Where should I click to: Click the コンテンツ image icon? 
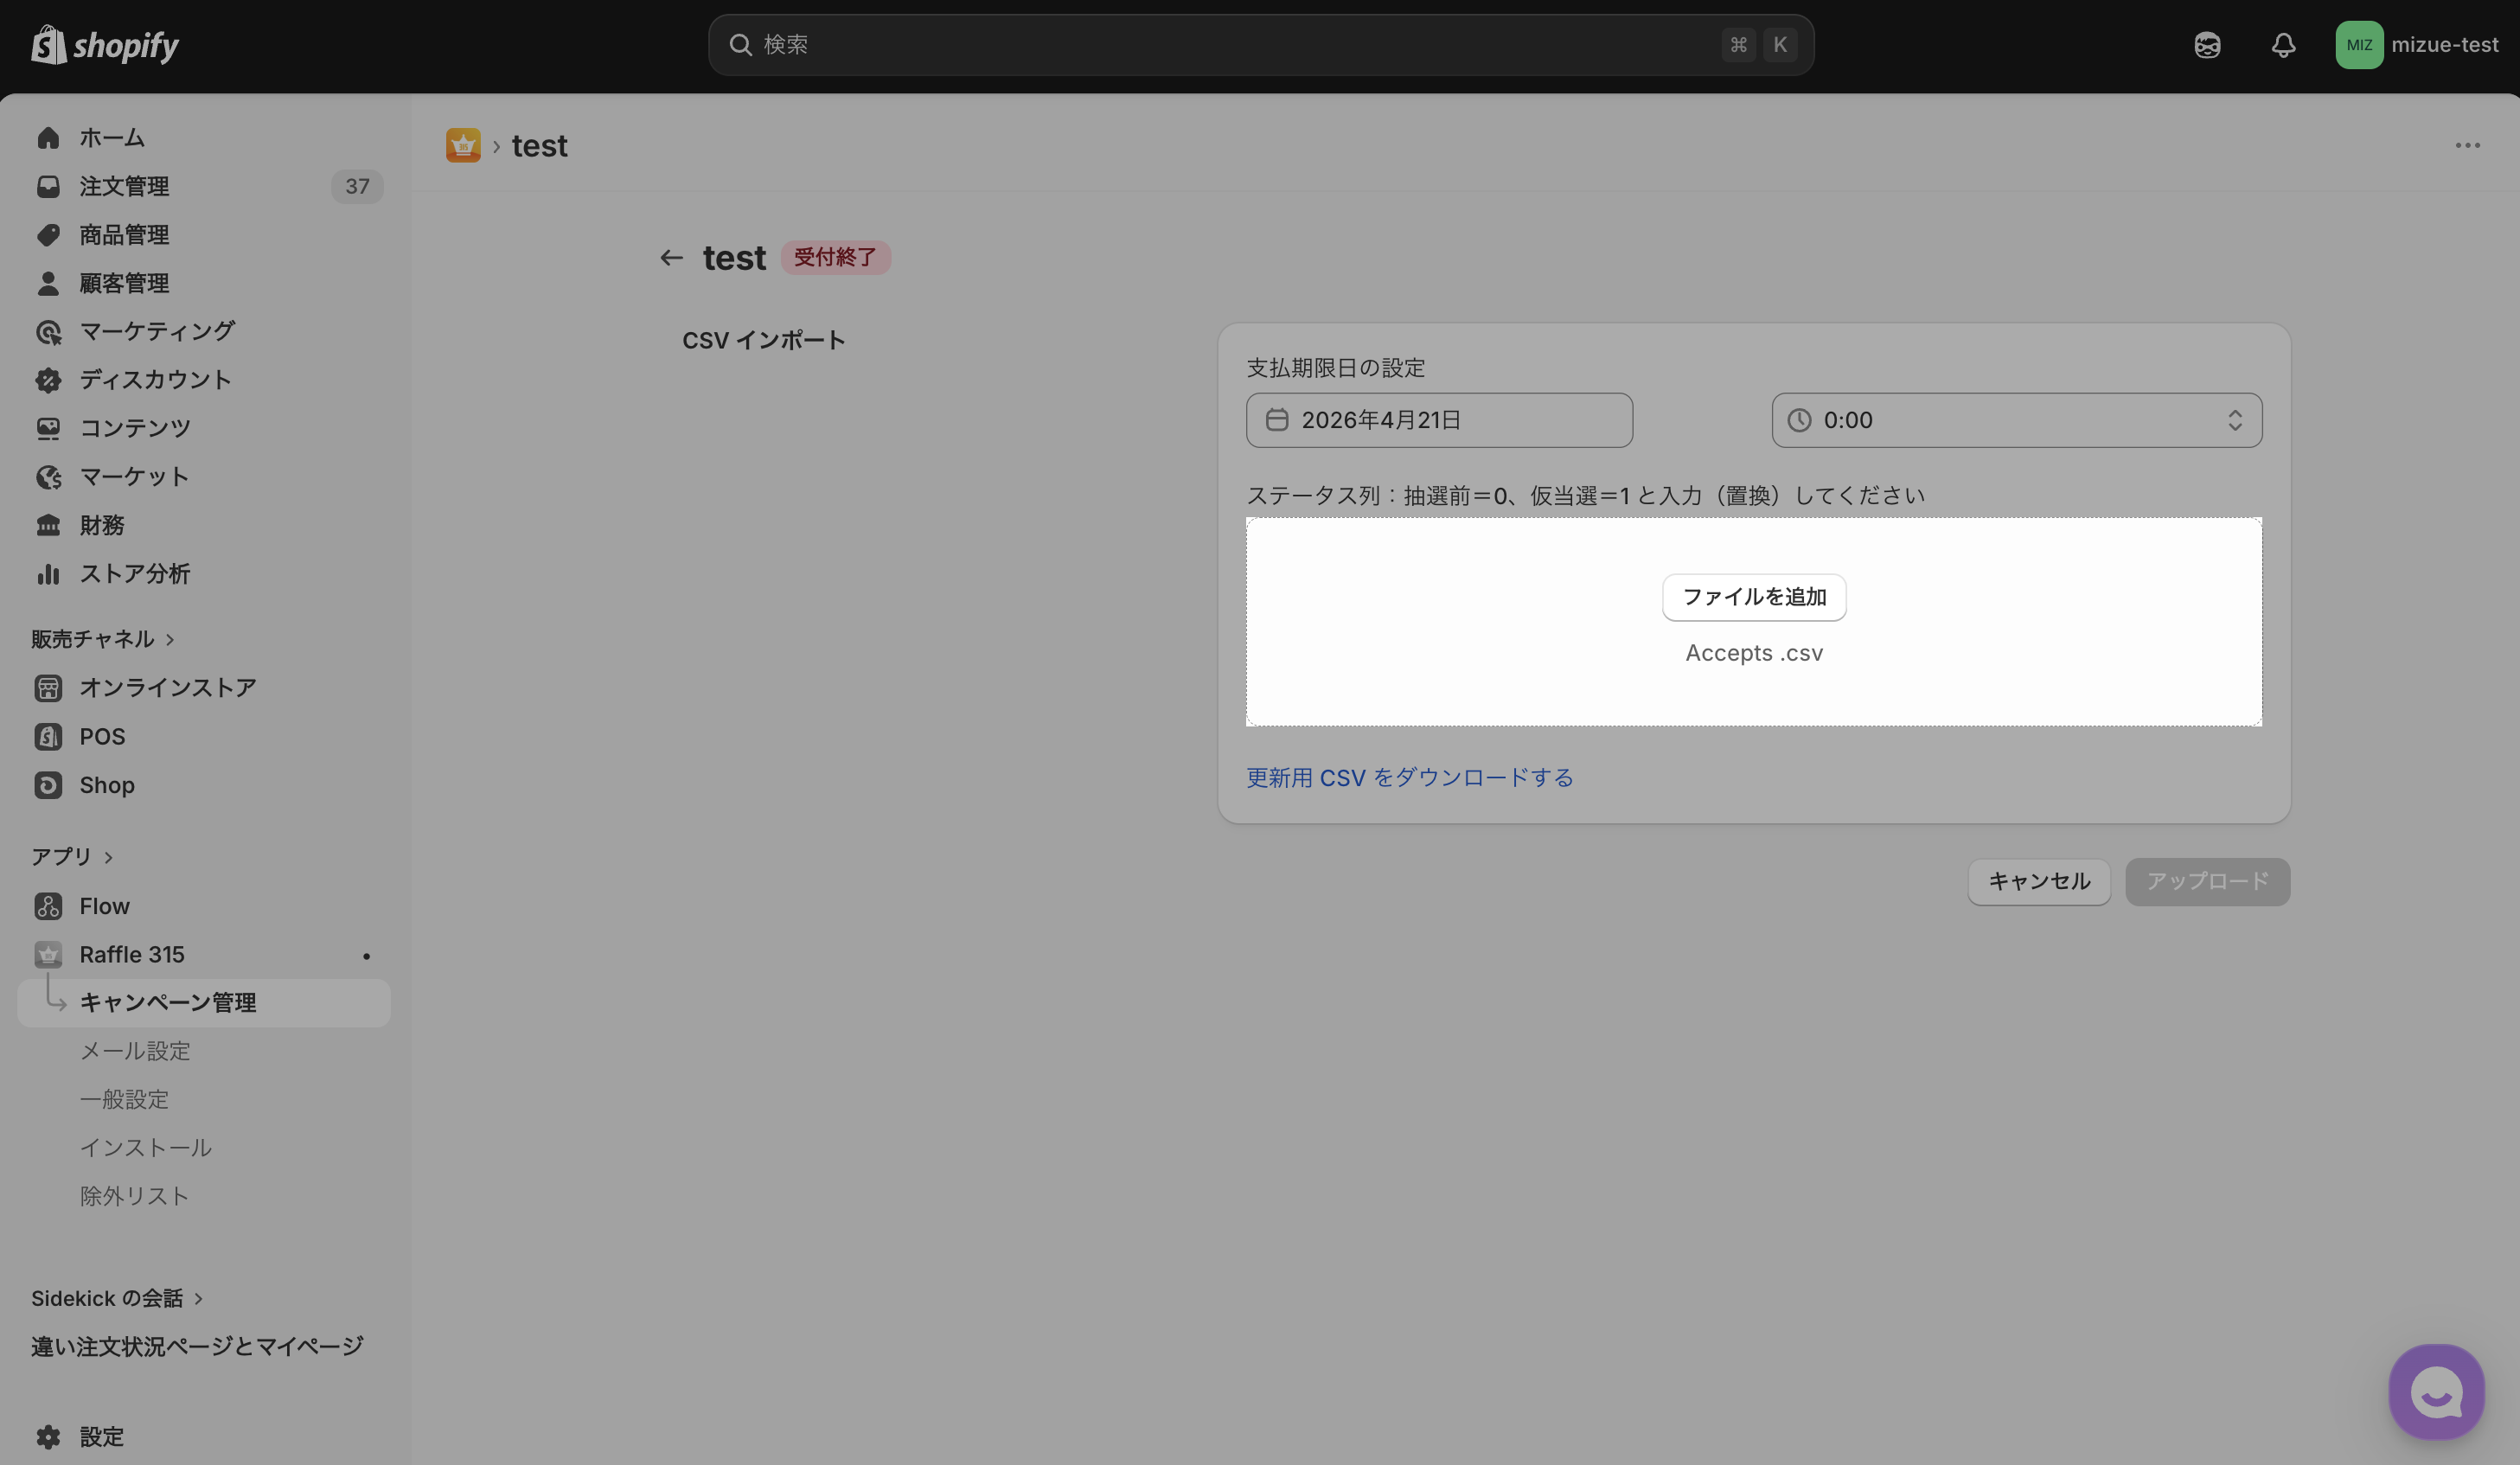48,428
